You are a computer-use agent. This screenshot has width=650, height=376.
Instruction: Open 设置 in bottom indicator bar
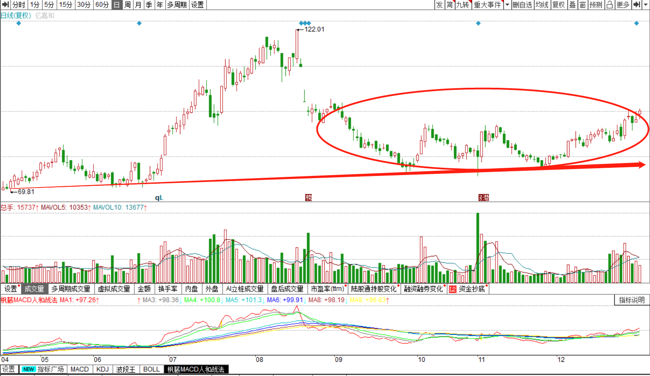9,369
